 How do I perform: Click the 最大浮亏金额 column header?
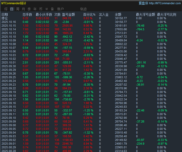coord(145,14)
